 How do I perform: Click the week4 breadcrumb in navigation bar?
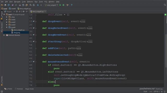[x=12, y=9]
